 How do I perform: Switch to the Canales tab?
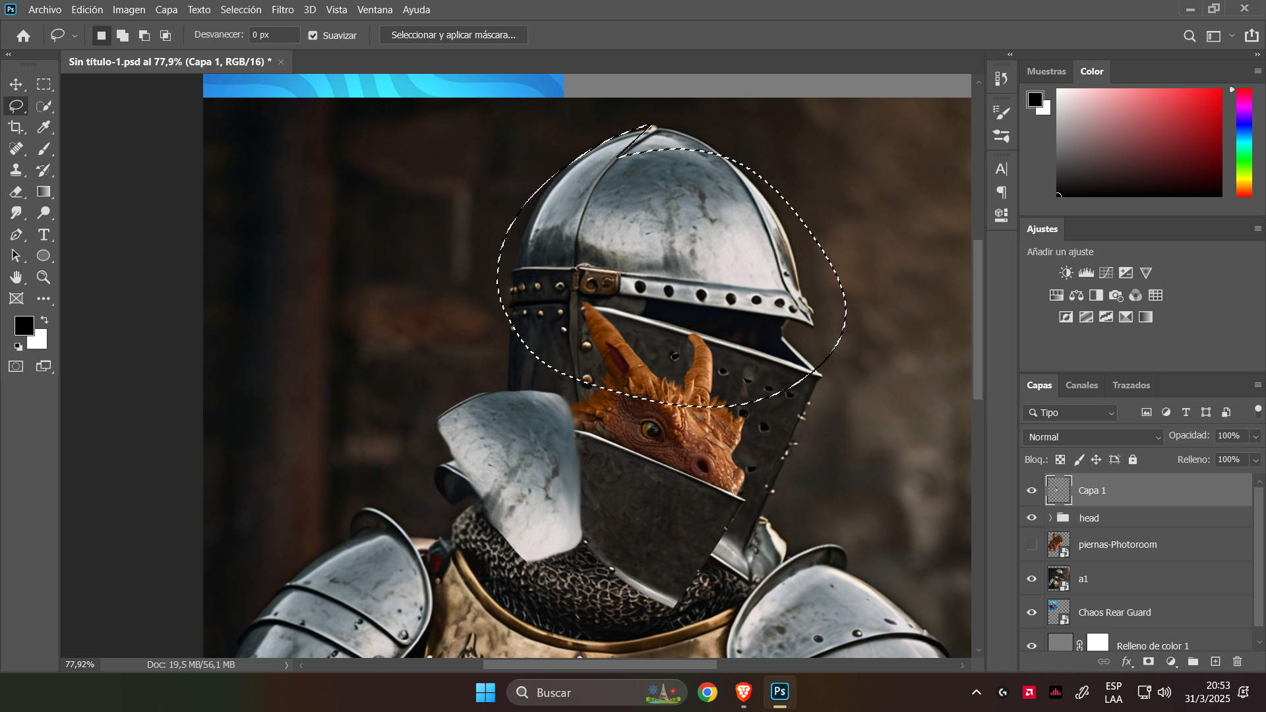pyautogui.click(x=1081, y=385)
